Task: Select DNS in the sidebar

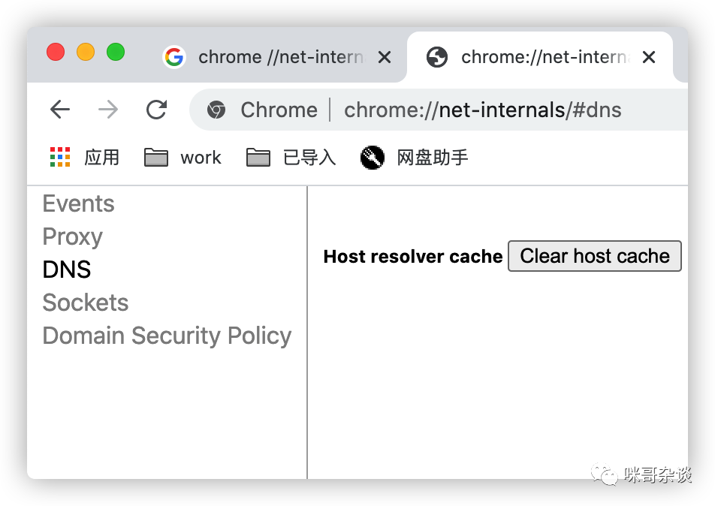Action: (x=67, y=270)
